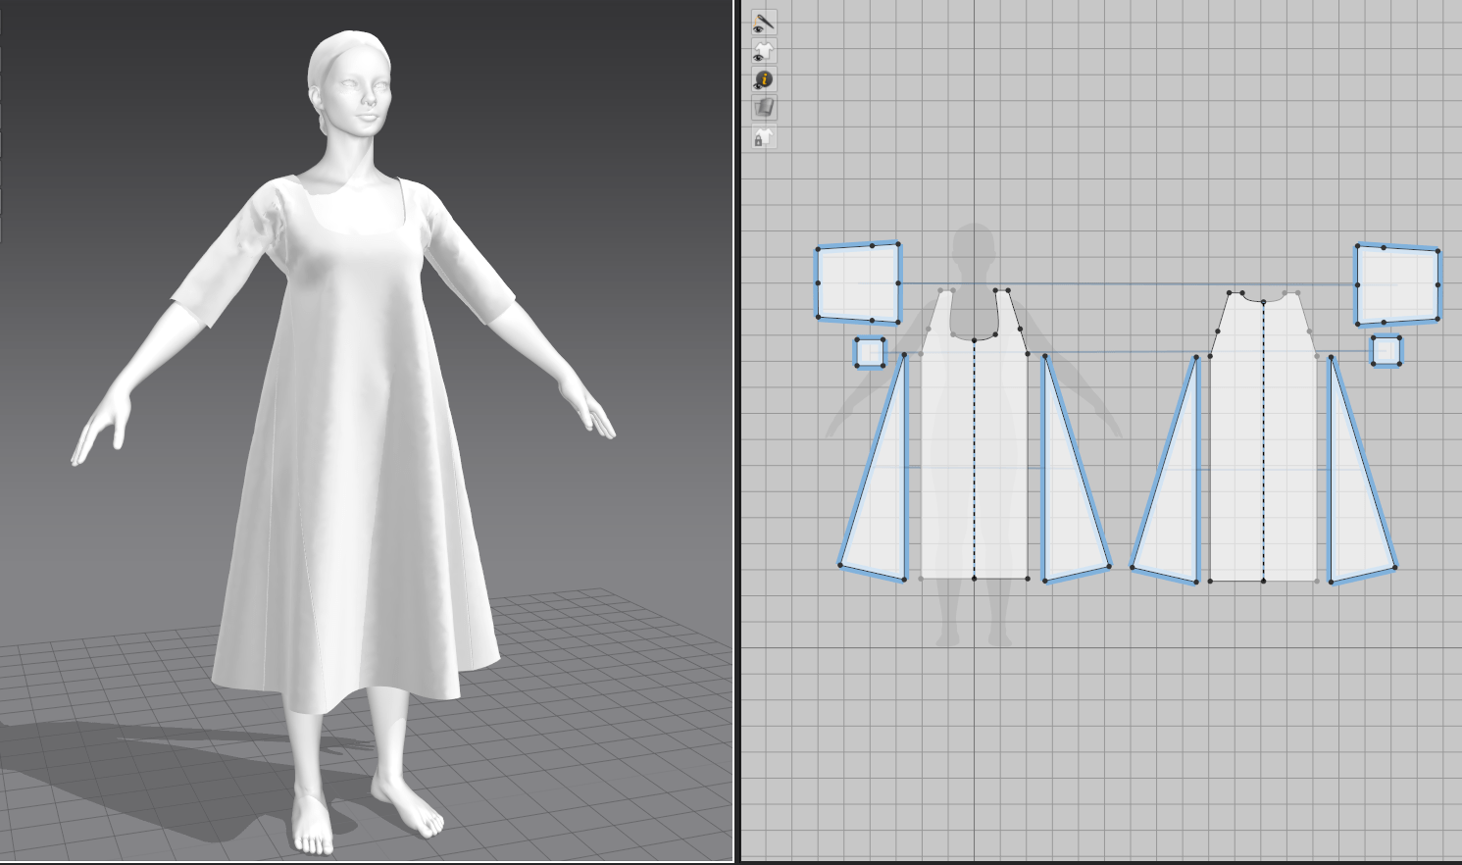Click the lock pattern icon with the padlock shirt

pos(764,137)
